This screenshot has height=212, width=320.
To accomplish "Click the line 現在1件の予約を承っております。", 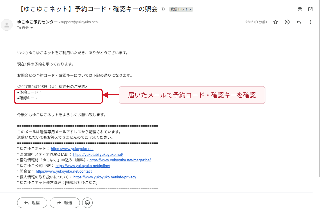I will [45, 64].
